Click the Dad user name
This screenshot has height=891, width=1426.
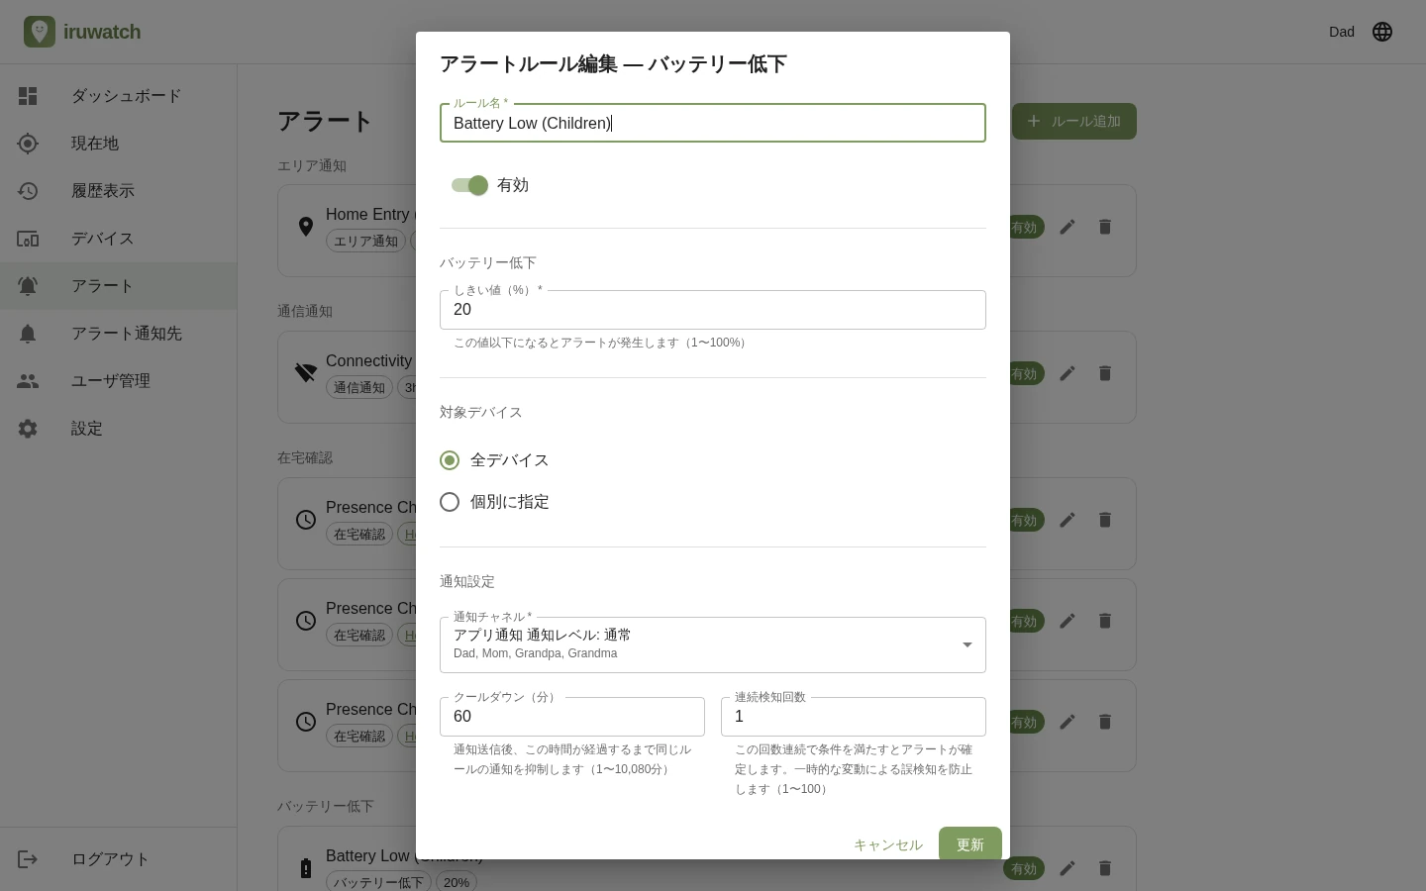(1342, 32)
